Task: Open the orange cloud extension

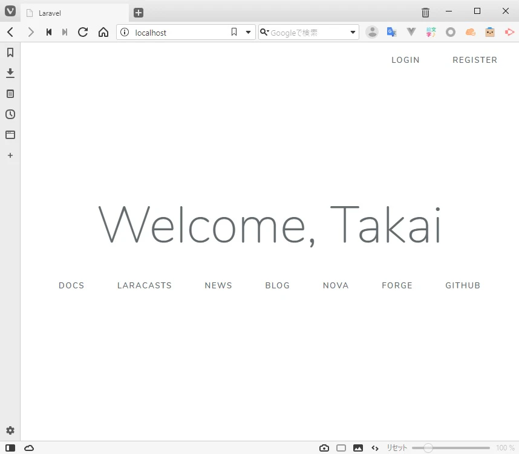Action: (471, 32)
